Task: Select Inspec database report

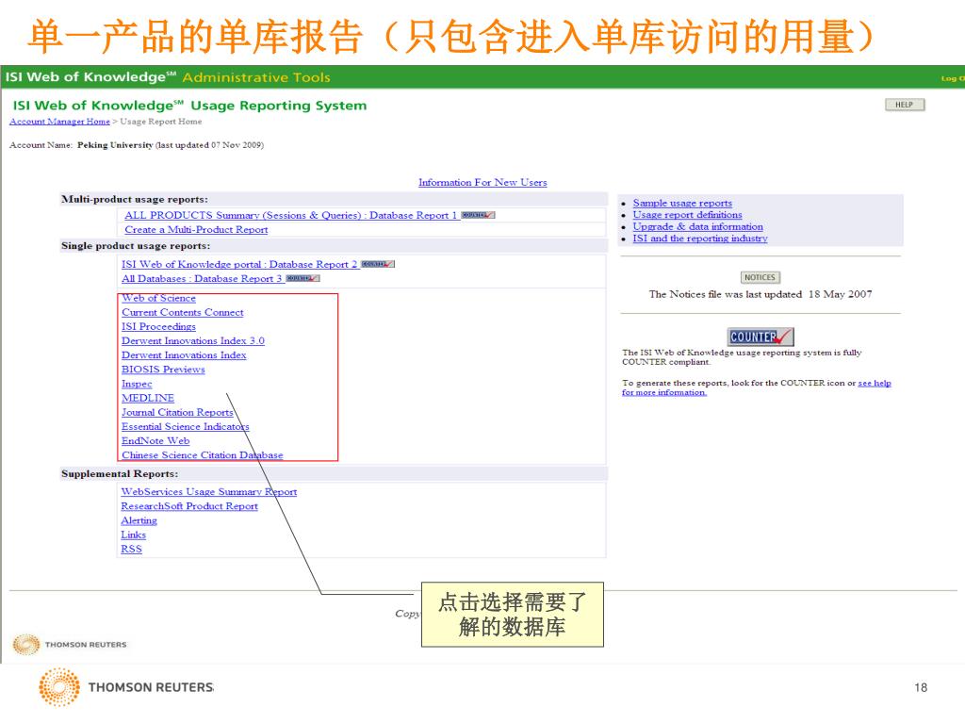Action: (x=137, y=384)
